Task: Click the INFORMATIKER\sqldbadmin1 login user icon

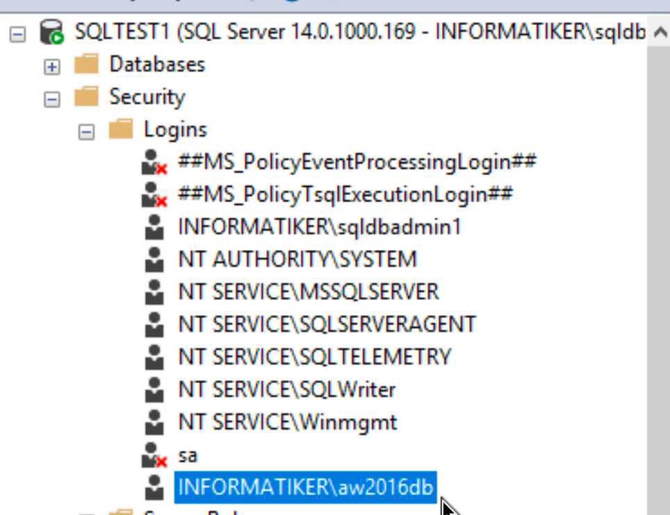Action: [154, 227]
